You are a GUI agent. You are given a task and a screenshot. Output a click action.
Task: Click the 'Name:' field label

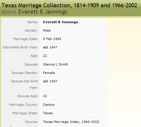pyautogui.click(x=33, y=22)
